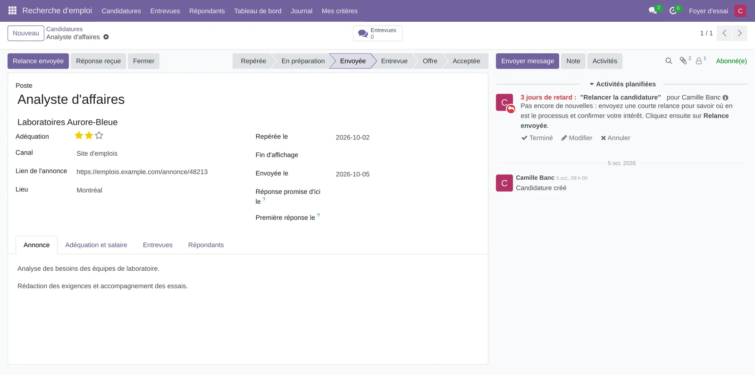Open the activities clock icon in navbar
This screenshot has width=755, height=375.
pos(673,10)
